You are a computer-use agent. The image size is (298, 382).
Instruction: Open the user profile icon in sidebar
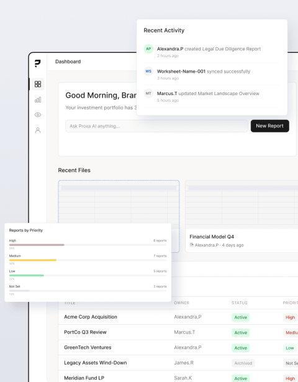[38, 130]
